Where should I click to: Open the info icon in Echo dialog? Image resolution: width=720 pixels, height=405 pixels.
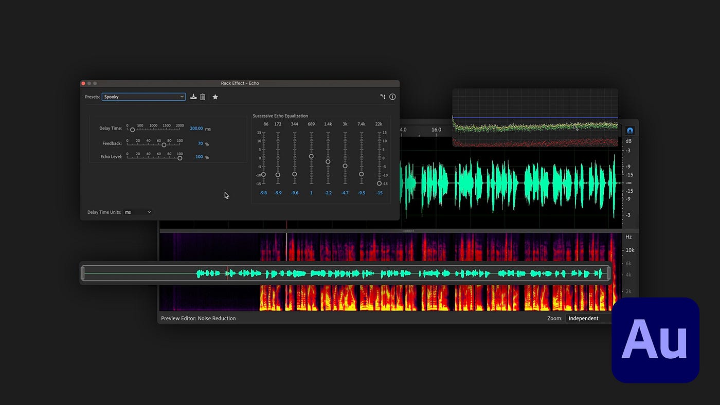tap(392, 97)
